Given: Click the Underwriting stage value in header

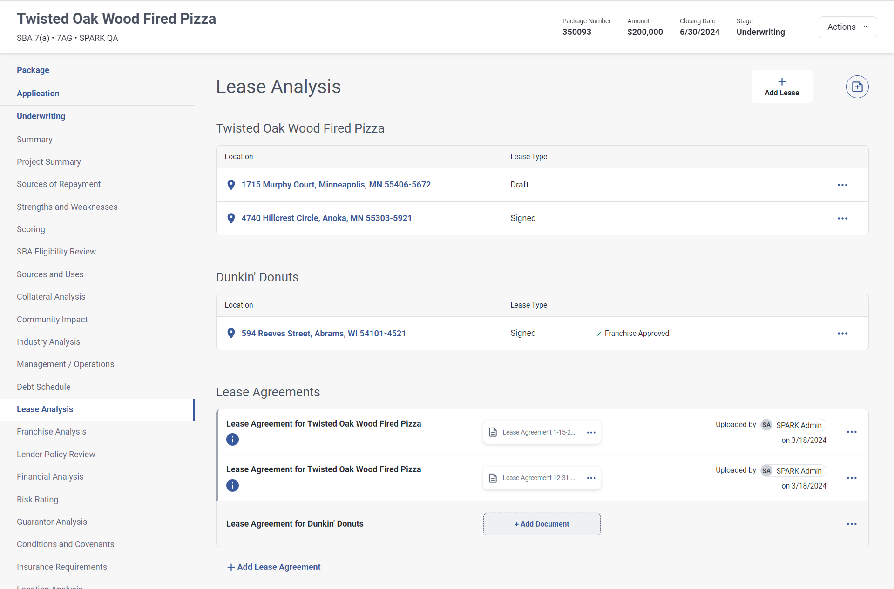Looking at the screenshot, I should 760,32.
